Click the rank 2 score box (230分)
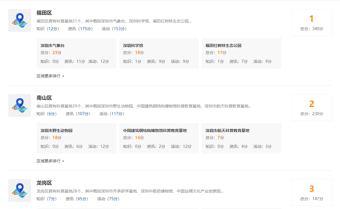Viewport: 340px width, 209px height. (x=312, y=107)
